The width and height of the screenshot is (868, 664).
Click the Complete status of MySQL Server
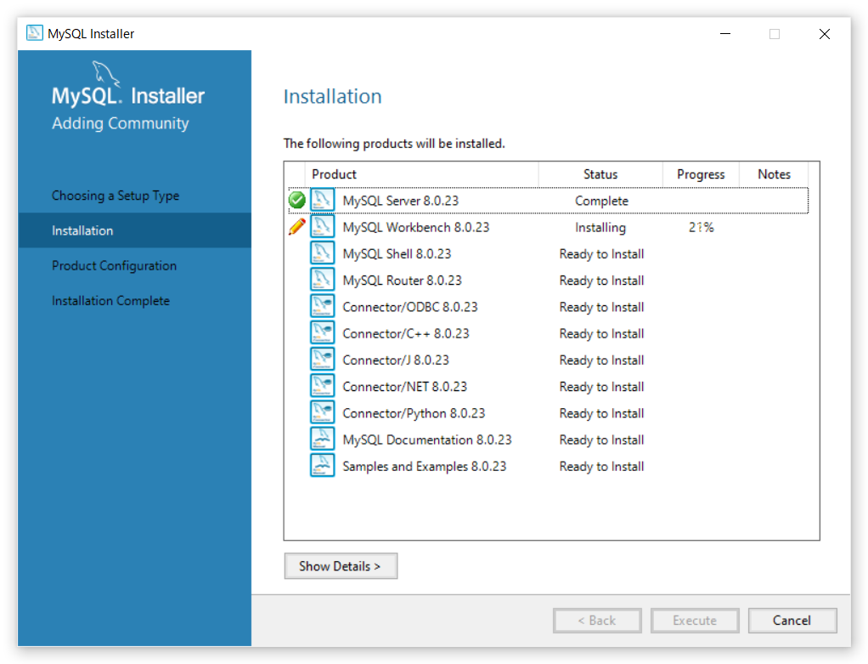tap(601, 201)
